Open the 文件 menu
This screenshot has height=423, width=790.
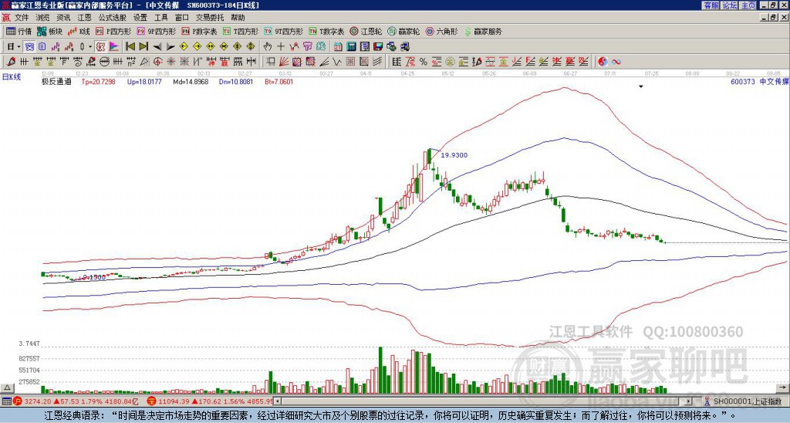click(22, 18)
